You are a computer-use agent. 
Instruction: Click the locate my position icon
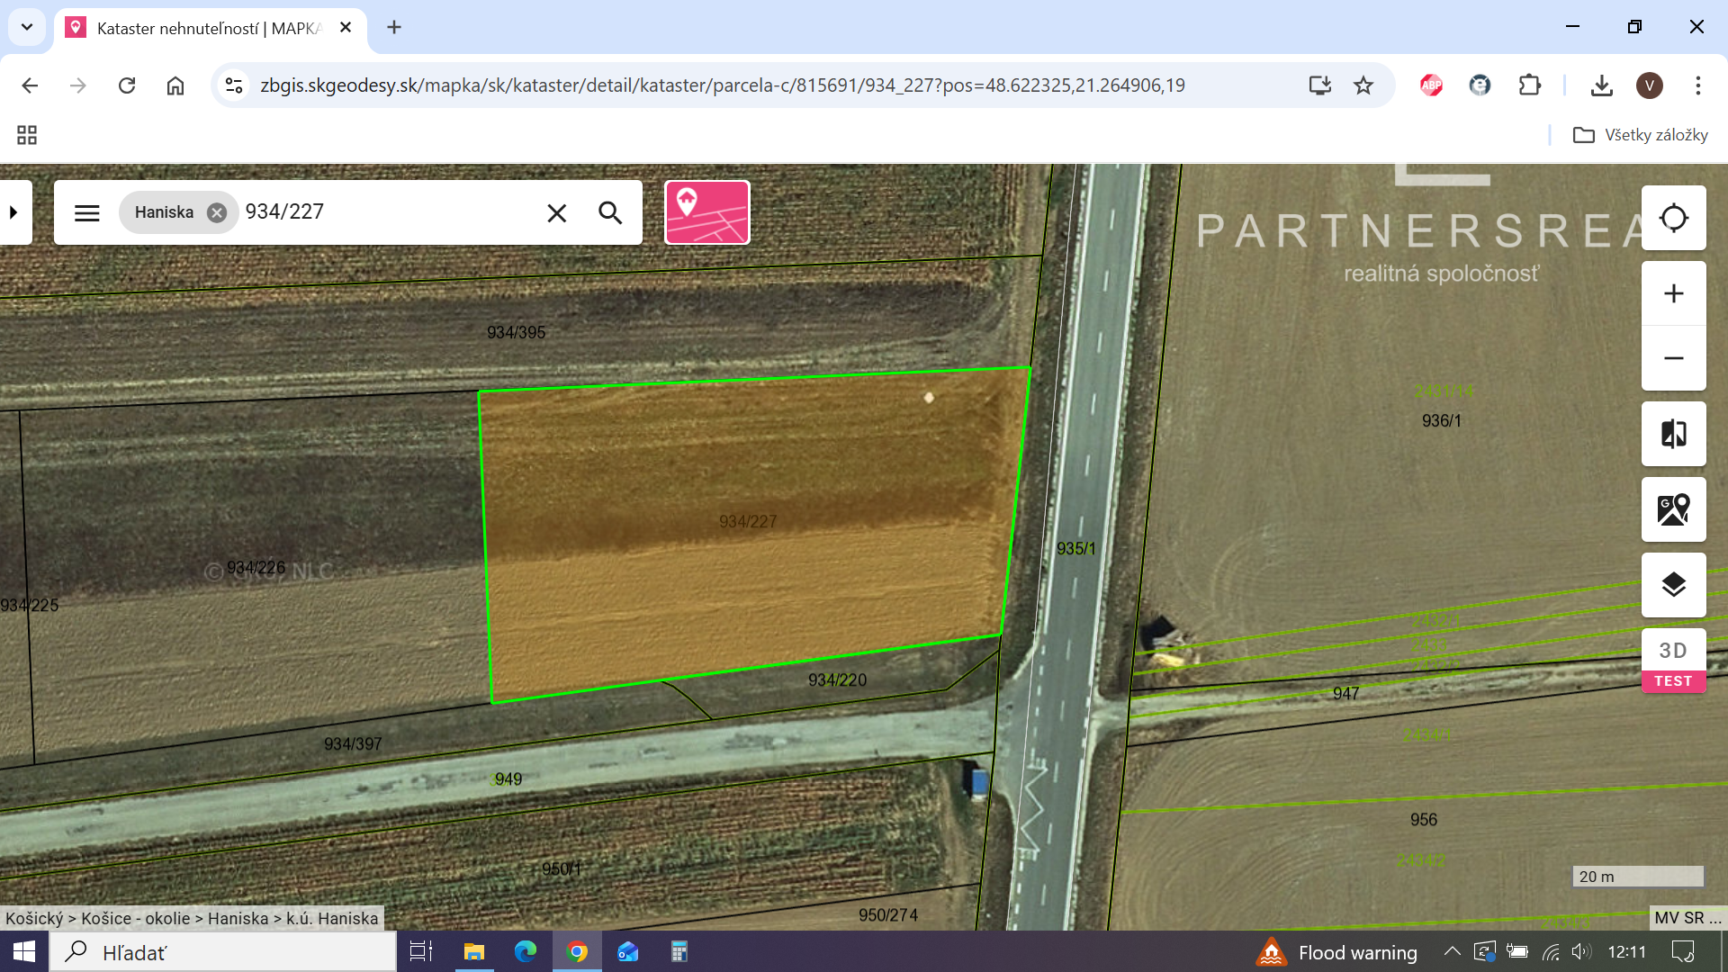coord(1673,218)
